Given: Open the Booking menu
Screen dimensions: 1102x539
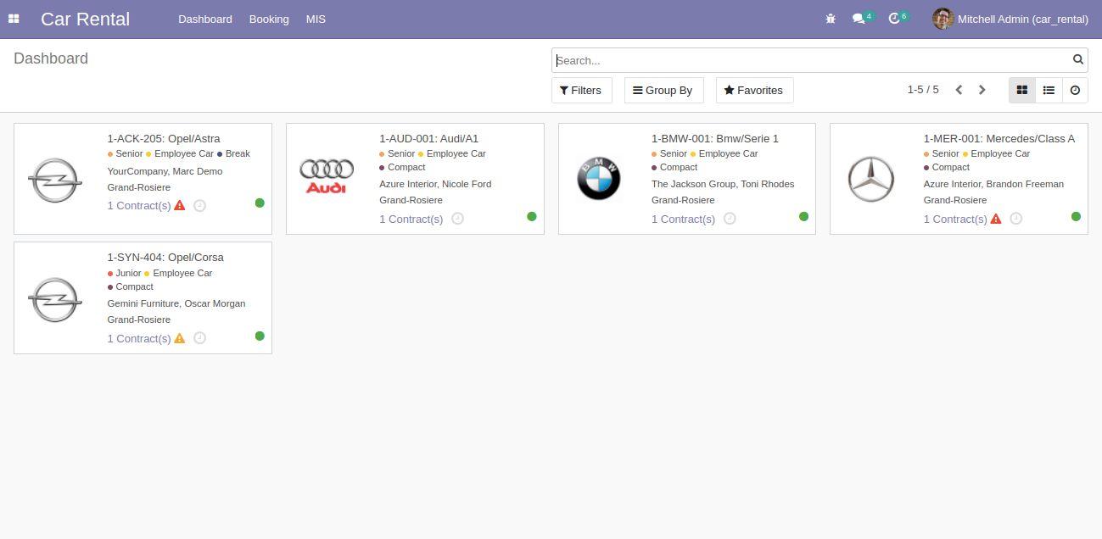Looking at the screenshot, I should pos(269,19).
